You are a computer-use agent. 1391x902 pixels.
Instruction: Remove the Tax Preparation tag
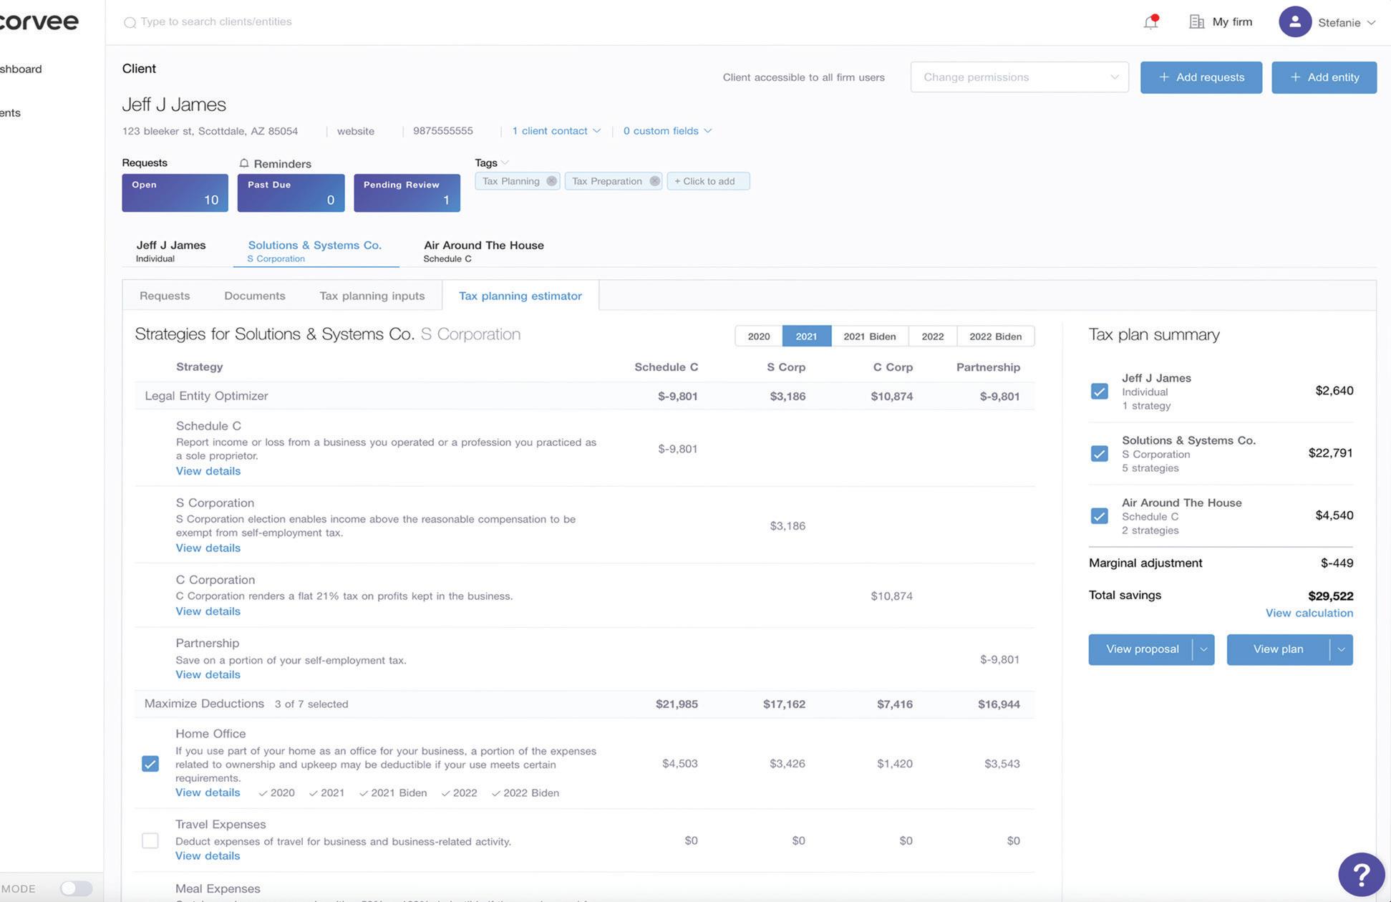654,181
